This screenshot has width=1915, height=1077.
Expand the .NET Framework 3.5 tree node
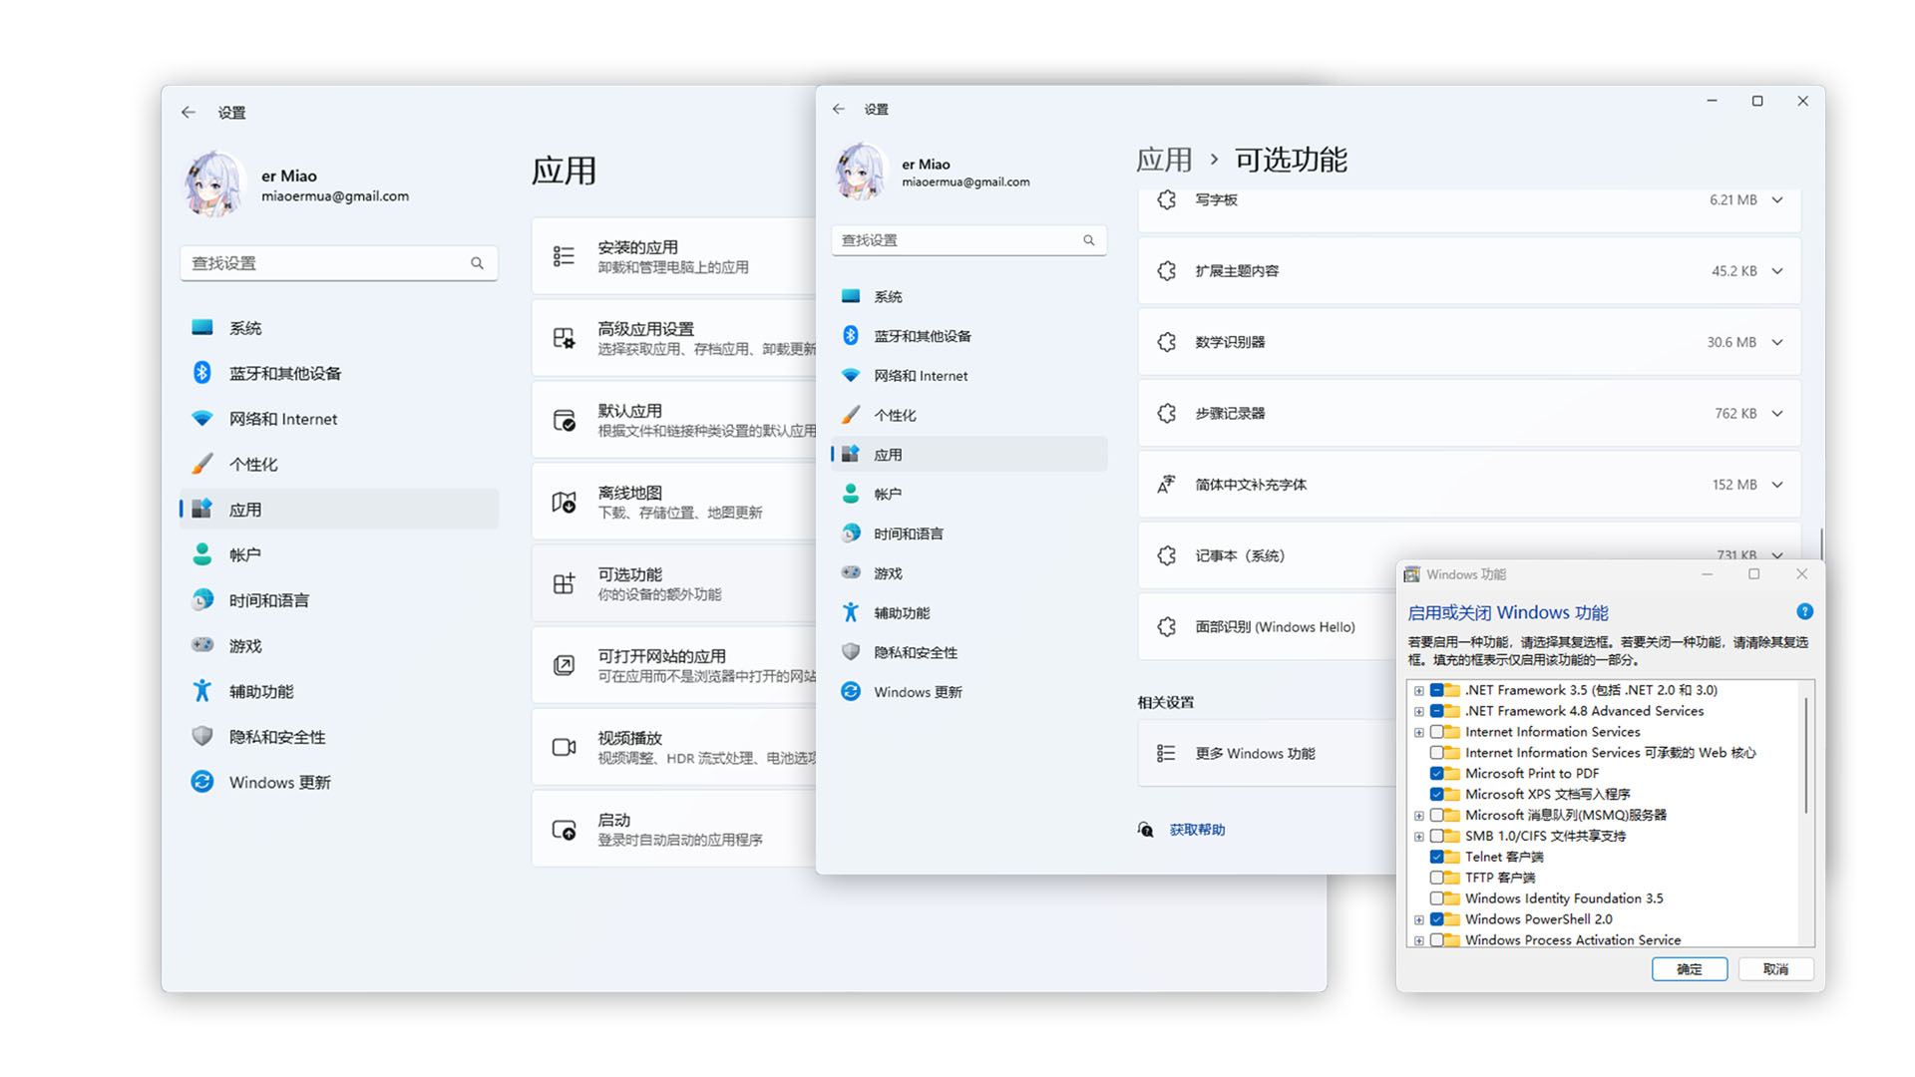[x=1418, y=690]
